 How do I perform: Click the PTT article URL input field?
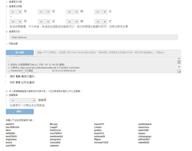click(108, 52)
